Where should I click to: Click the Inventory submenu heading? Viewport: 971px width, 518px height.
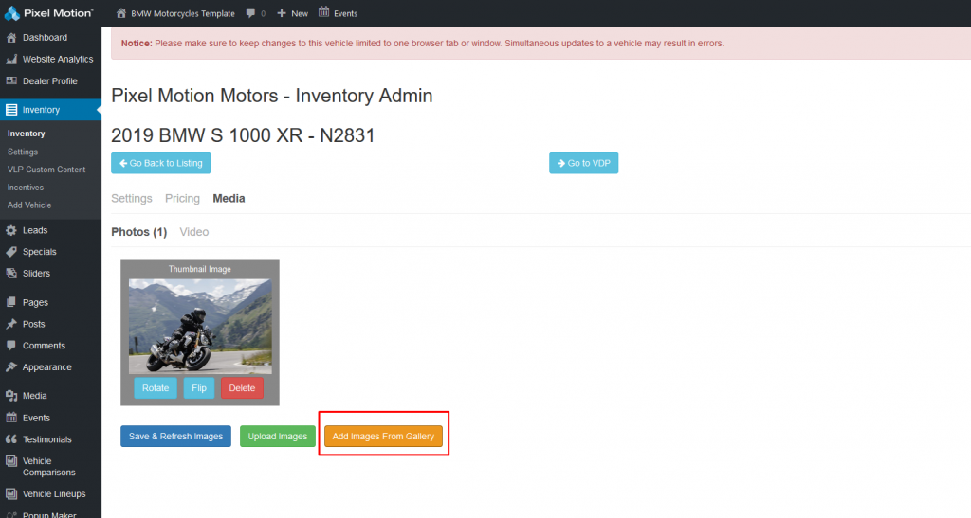pyautogui.click(x=26, y=134)
